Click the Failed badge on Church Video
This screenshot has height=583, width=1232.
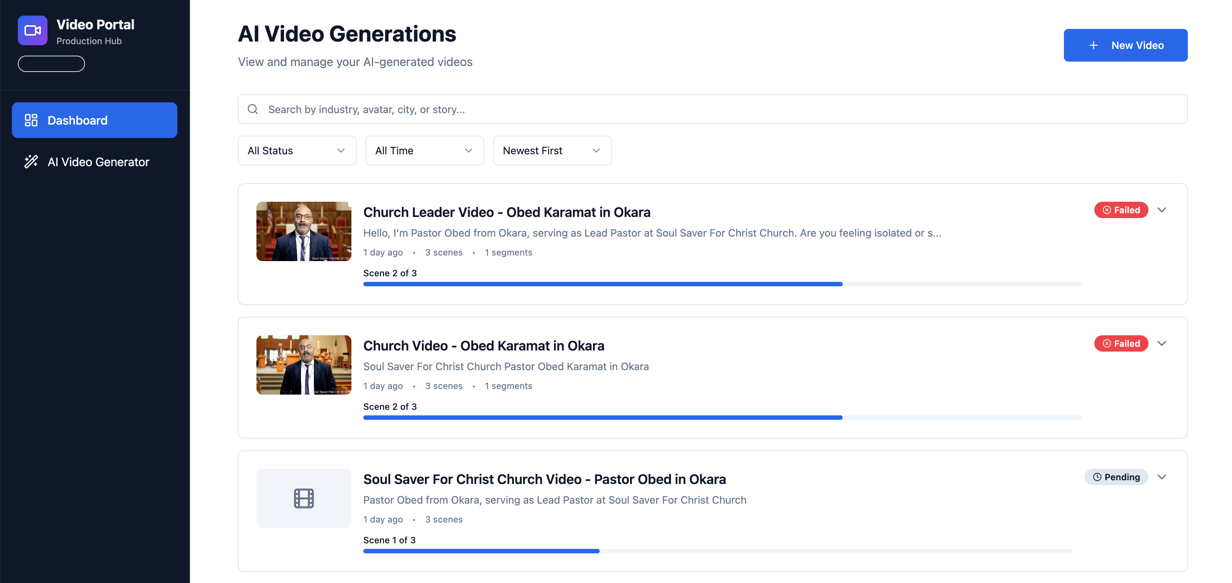1121,343
